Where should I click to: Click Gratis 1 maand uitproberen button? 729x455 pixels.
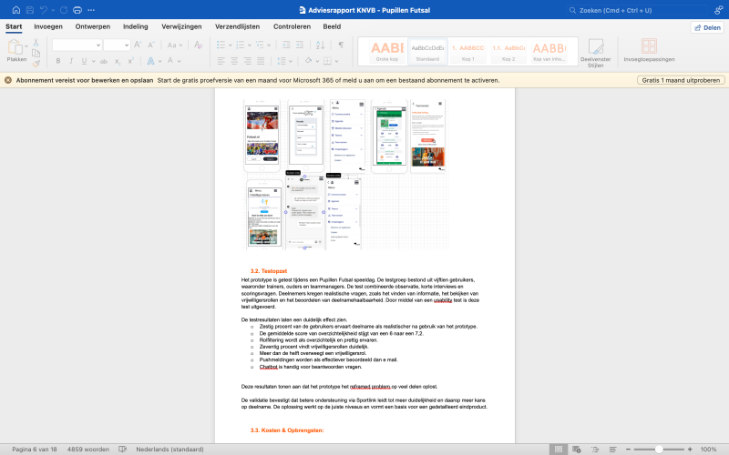point(680,80)
